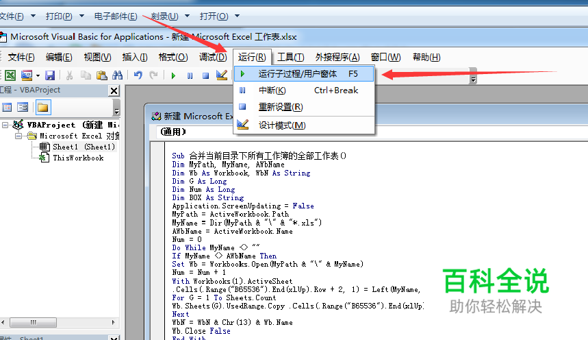Open the (General) object combo box
Viewport: 588px width, 340px height.
pos(371,132)
